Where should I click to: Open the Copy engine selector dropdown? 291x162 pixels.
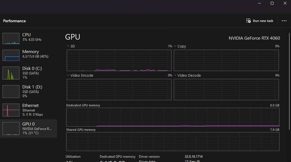(x=175, y=46)
